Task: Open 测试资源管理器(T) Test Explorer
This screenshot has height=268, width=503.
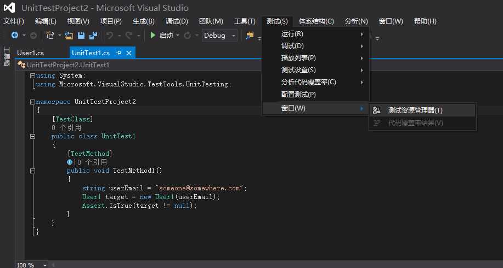Action: click(x=422, y=110)
